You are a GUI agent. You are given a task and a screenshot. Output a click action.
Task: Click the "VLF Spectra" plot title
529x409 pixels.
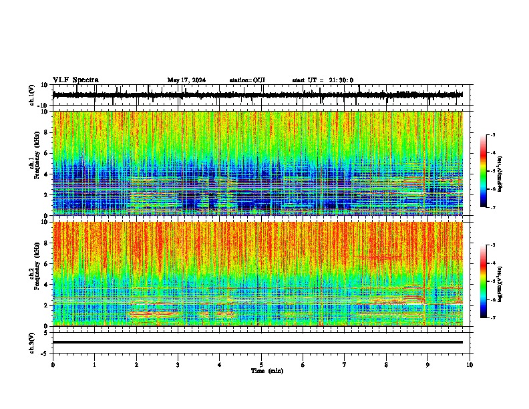[x=75, y=80]
